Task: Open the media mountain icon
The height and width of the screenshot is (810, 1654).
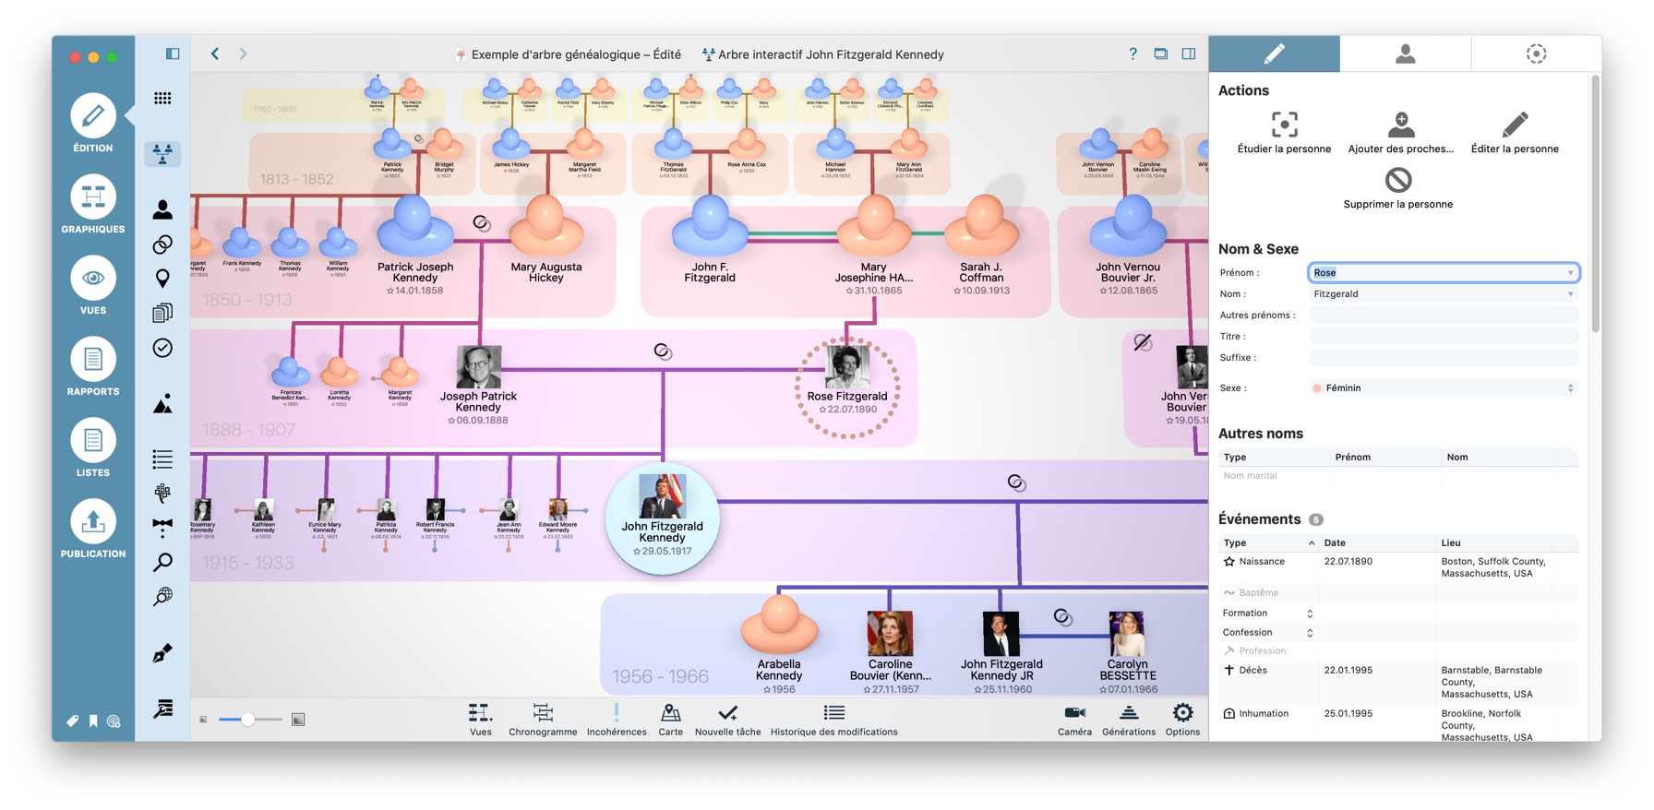Action: click(x=162, y=404)
